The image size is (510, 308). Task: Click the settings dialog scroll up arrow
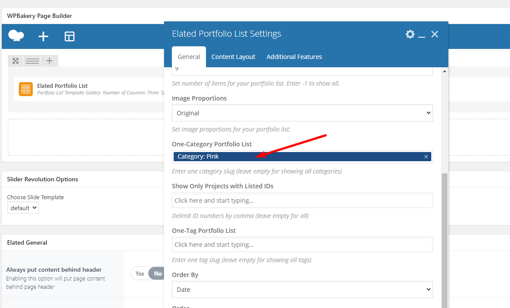click(x=444, y=71)
